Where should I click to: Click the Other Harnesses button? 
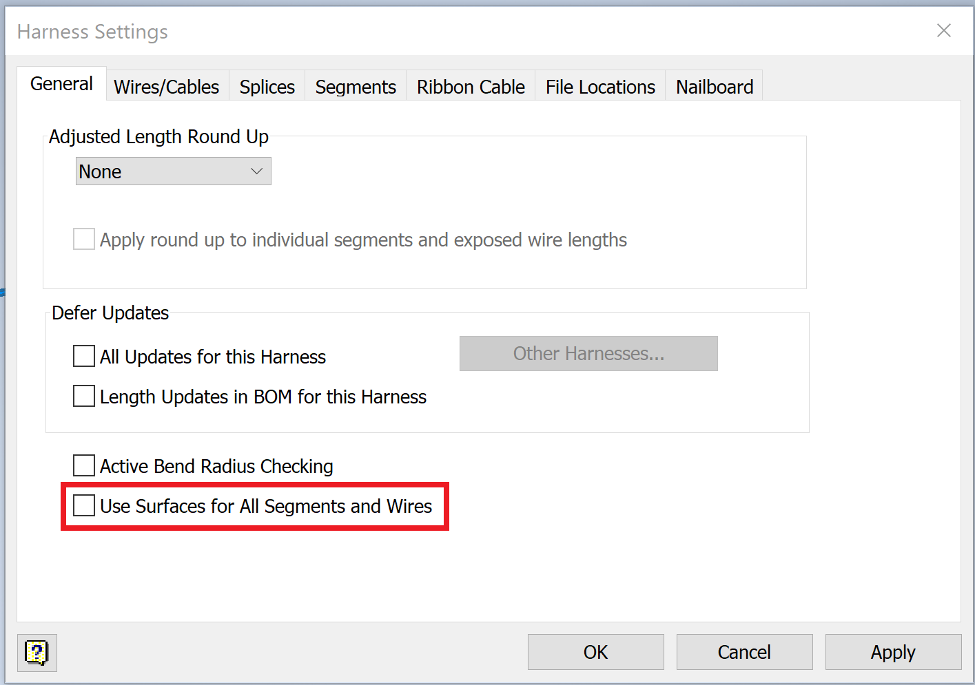click(x=588, y=353)
